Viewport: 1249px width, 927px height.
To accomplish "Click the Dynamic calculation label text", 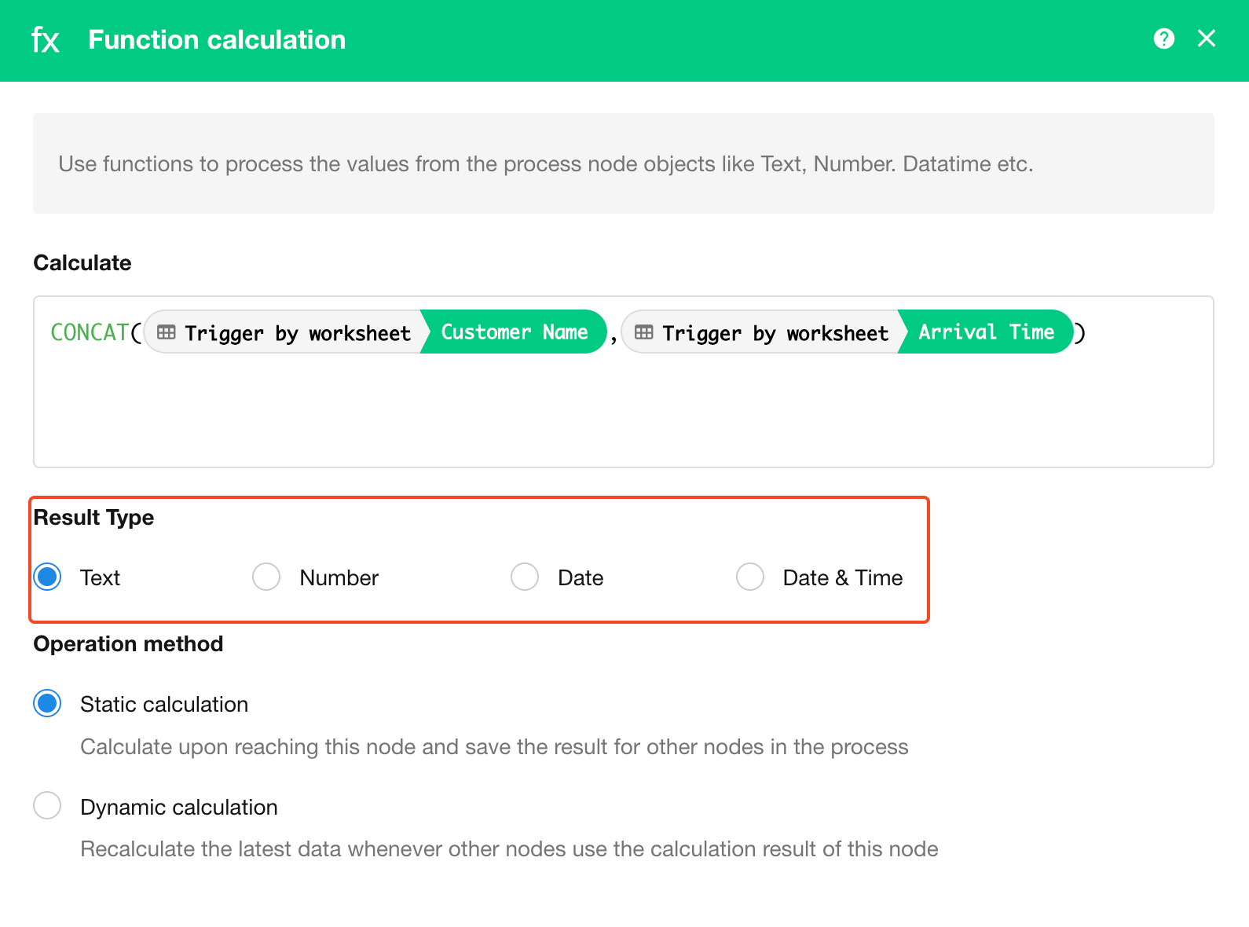I will pyautogui.click(x=179, y=808).
